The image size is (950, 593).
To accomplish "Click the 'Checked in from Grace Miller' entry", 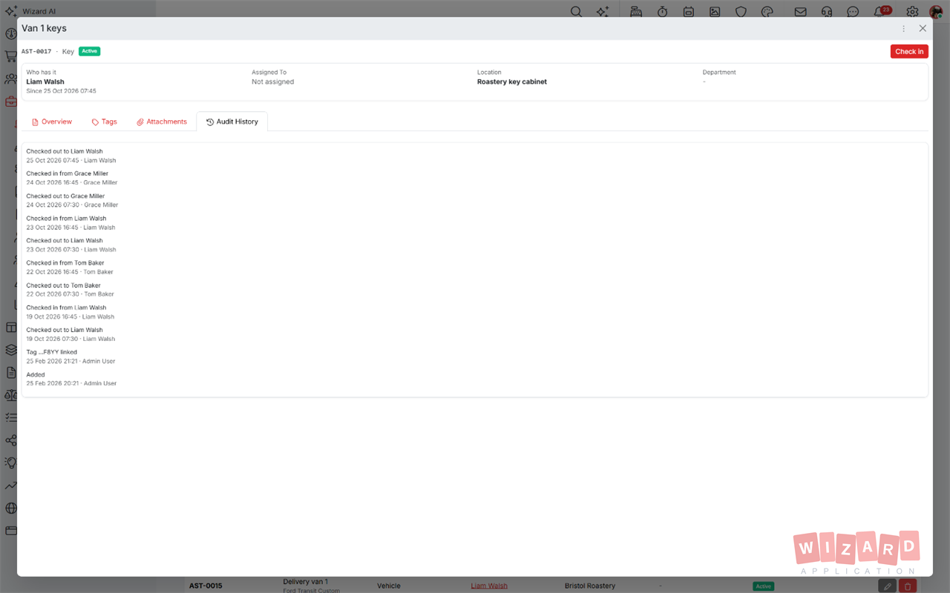I will (68, 173).
